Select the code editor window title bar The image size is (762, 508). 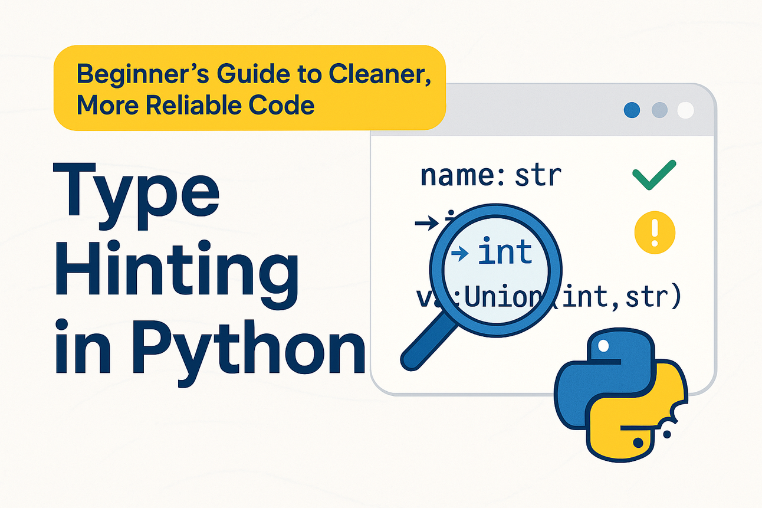point(543,109)
